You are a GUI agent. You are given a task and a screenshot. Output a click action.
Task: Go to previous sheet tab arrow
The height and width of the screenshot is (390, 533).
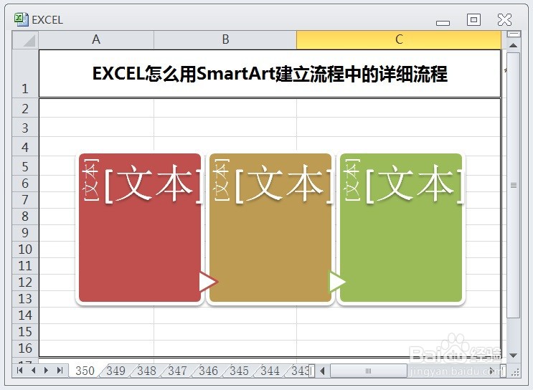[x=33, y=371]
